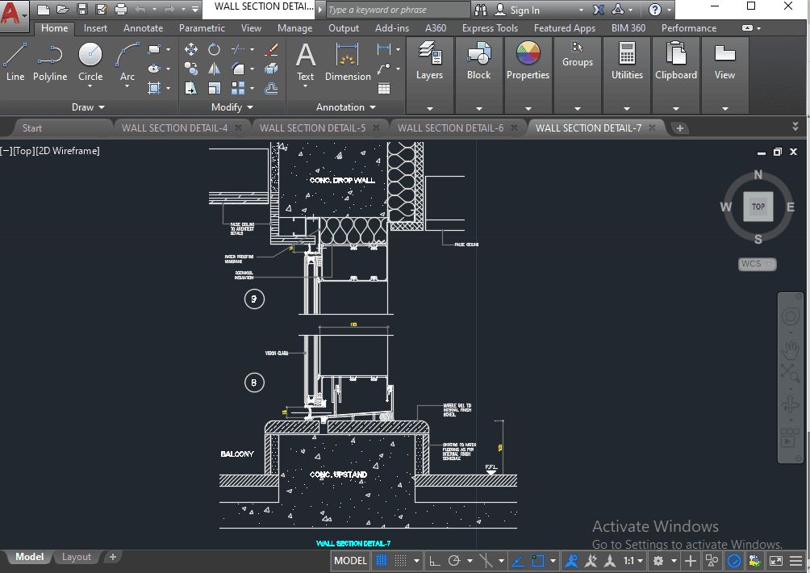
Task: Activate the Erase tool
Action: point(272,49)
